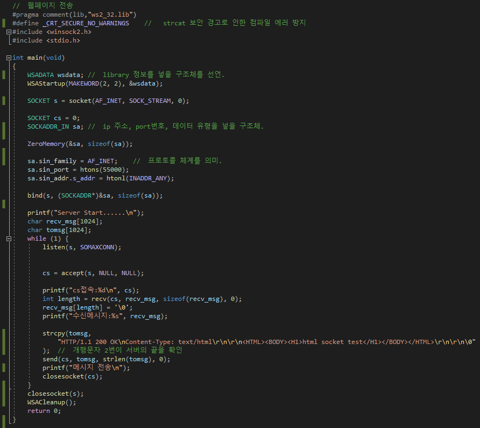The image size is (480, 428).
Task: Click the HTTP/1.1 200 OK string literal
Action: (x=266, y=342)
